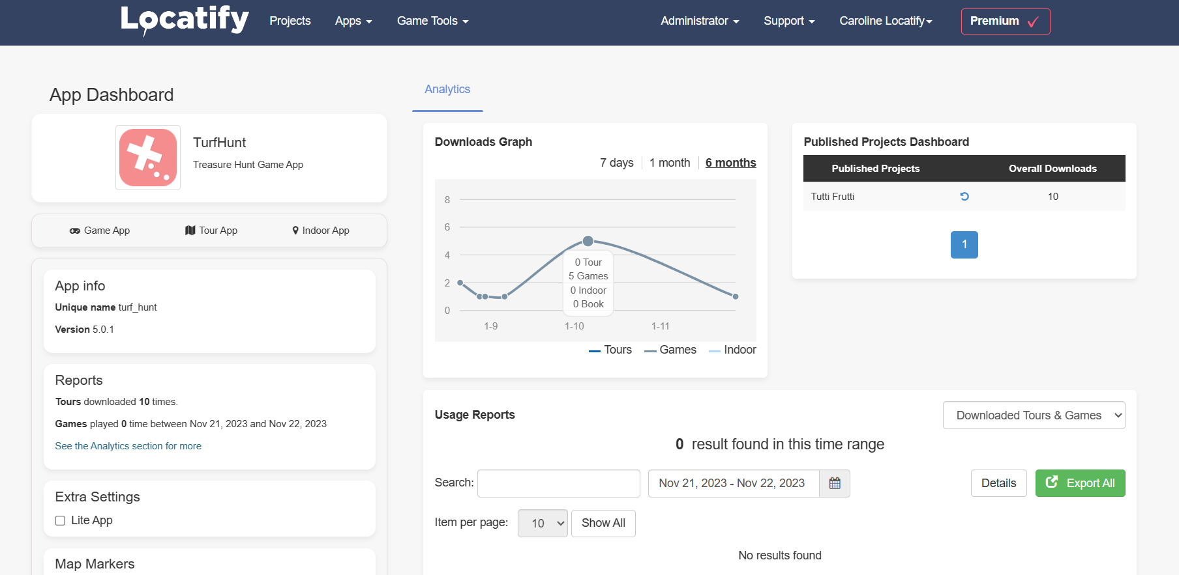Screen dimensions: 1179x575
Task: Show 1 month downloads range
Action: [670, 163]
